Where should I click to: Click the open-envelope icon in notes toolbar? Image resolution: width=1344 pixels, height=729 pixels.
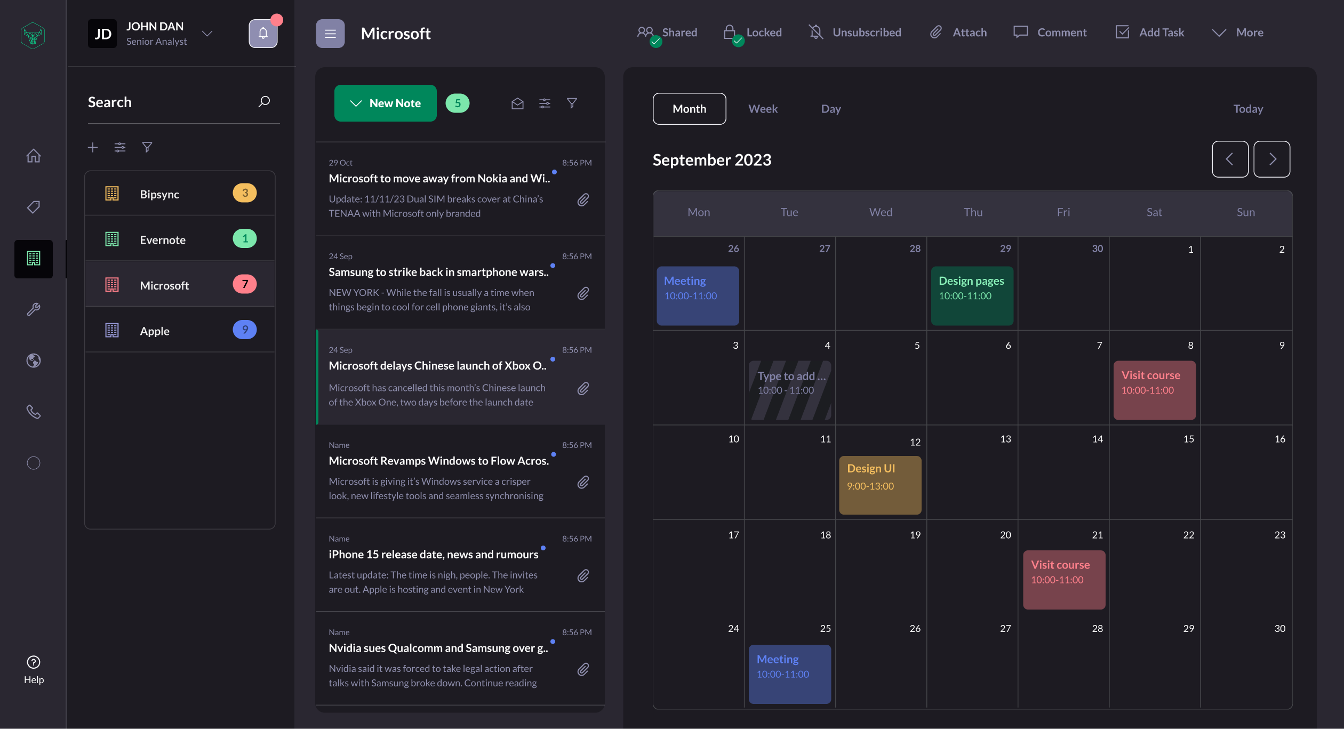517,103
